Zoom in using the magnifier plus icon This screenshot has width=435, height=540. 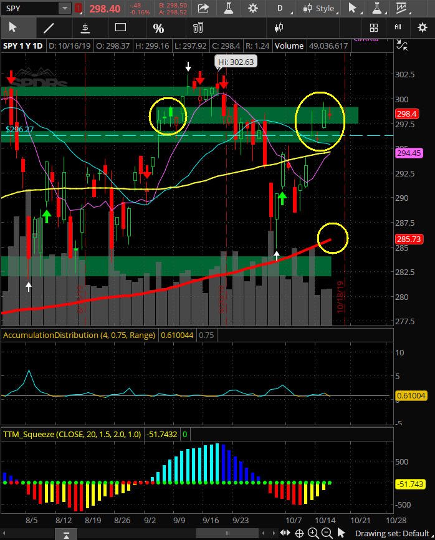click(x=313, y=533)
